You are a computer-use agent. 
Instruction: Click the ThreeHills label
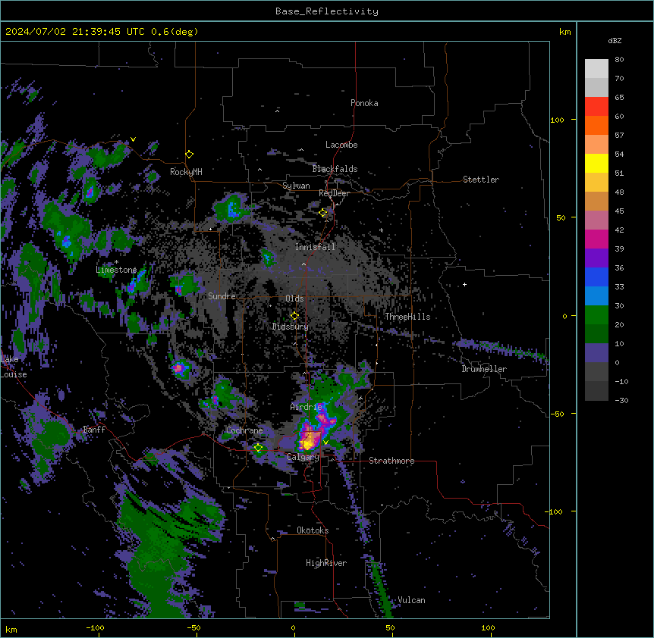click(407, 317)
